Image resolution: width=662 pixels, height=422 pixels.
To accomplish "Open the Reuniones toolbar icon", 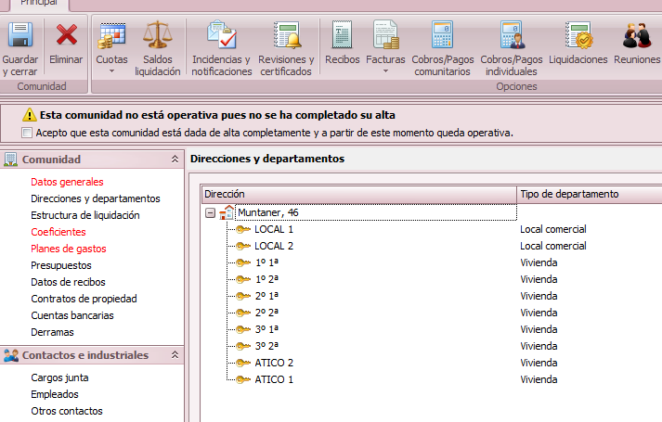I will (x=636, y=37).
